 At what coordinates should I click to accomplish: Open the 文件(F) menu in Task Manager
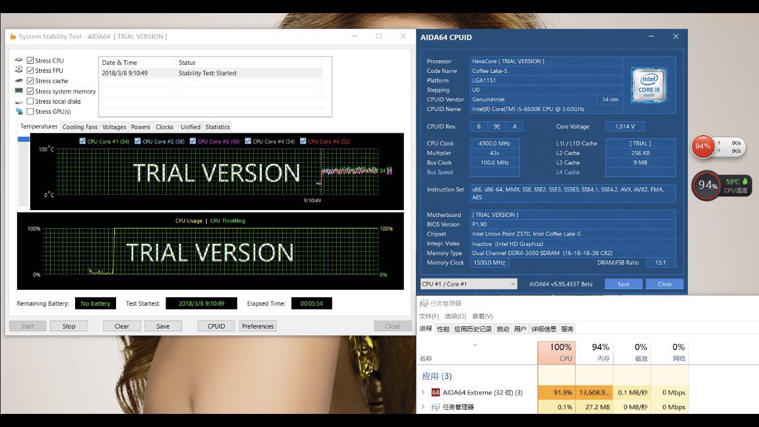[429, 316]
